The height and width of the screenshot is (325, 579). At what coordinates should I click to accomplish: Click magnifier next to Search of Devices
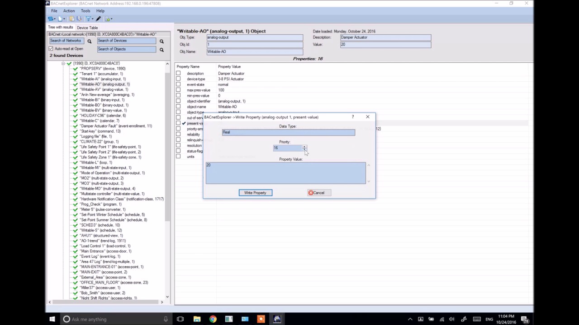(x=161, y=41)
